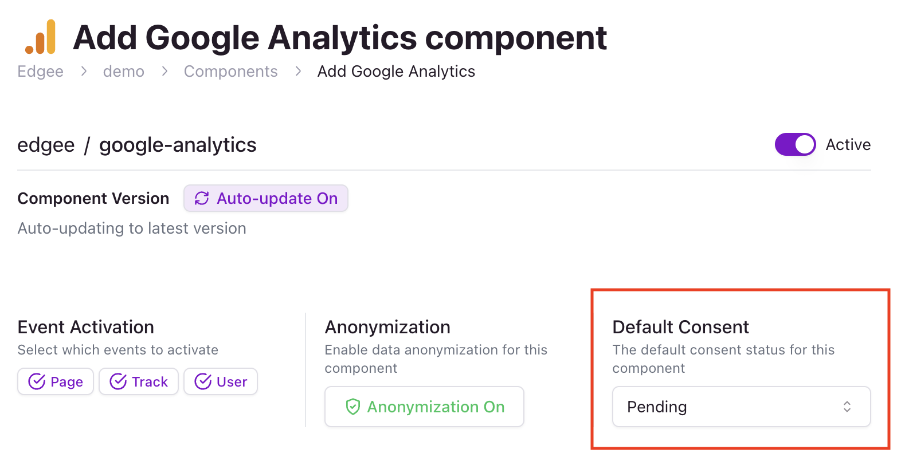Navigate to Components in the breadcrumb

click(231, 72)
